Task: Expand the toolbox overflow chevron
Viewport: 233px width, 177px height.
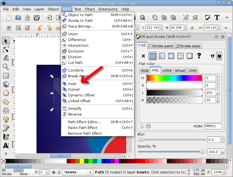Action: (x=6, y=154)
